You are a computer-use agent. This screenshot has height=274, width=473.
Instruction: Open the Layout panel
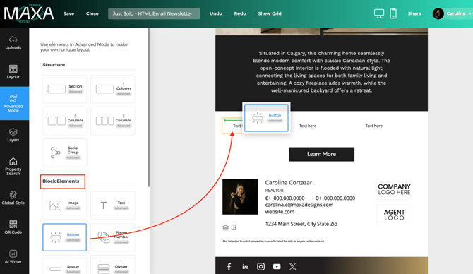coord(13,72)
